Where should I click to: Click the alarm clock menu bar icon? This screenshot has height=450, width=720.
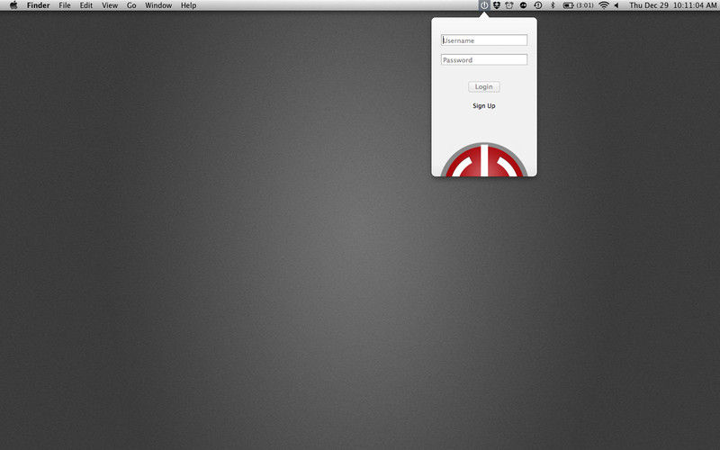click(509, 5)
